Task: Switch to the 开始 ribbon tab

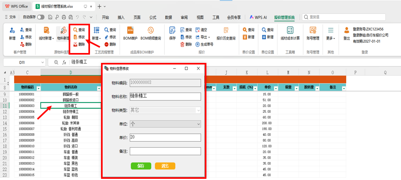Action: pyautogui.click(x=105, y=17)
